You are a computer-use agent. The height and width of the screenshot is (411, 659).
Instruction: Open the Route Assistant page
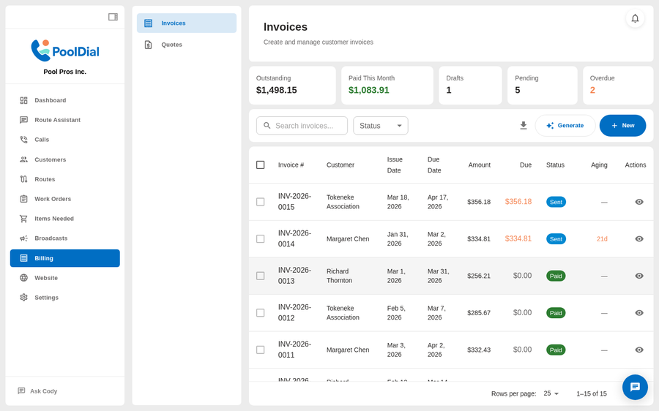(57, 120)
